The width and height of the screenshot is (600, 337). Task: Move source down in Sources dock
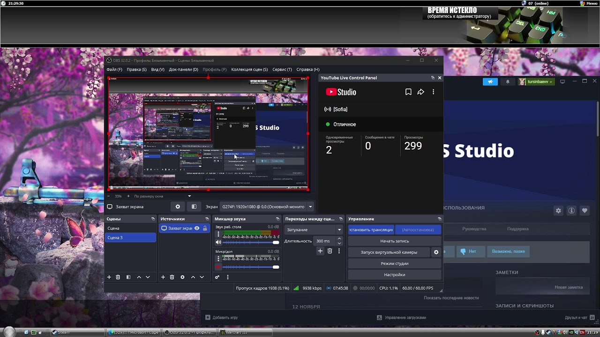tap(202, 277)
